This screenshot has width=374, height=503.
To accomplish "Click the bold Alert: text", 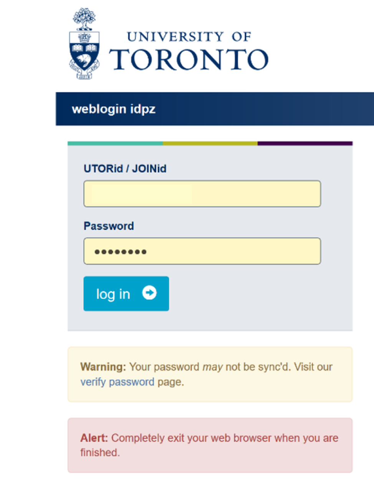I will coord(94,438).
